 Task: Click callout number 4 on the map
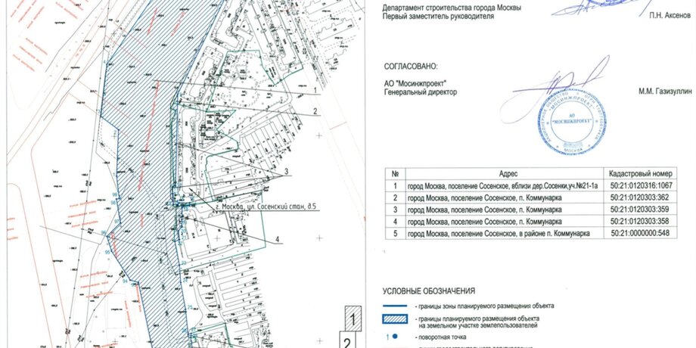click(278, 241)
